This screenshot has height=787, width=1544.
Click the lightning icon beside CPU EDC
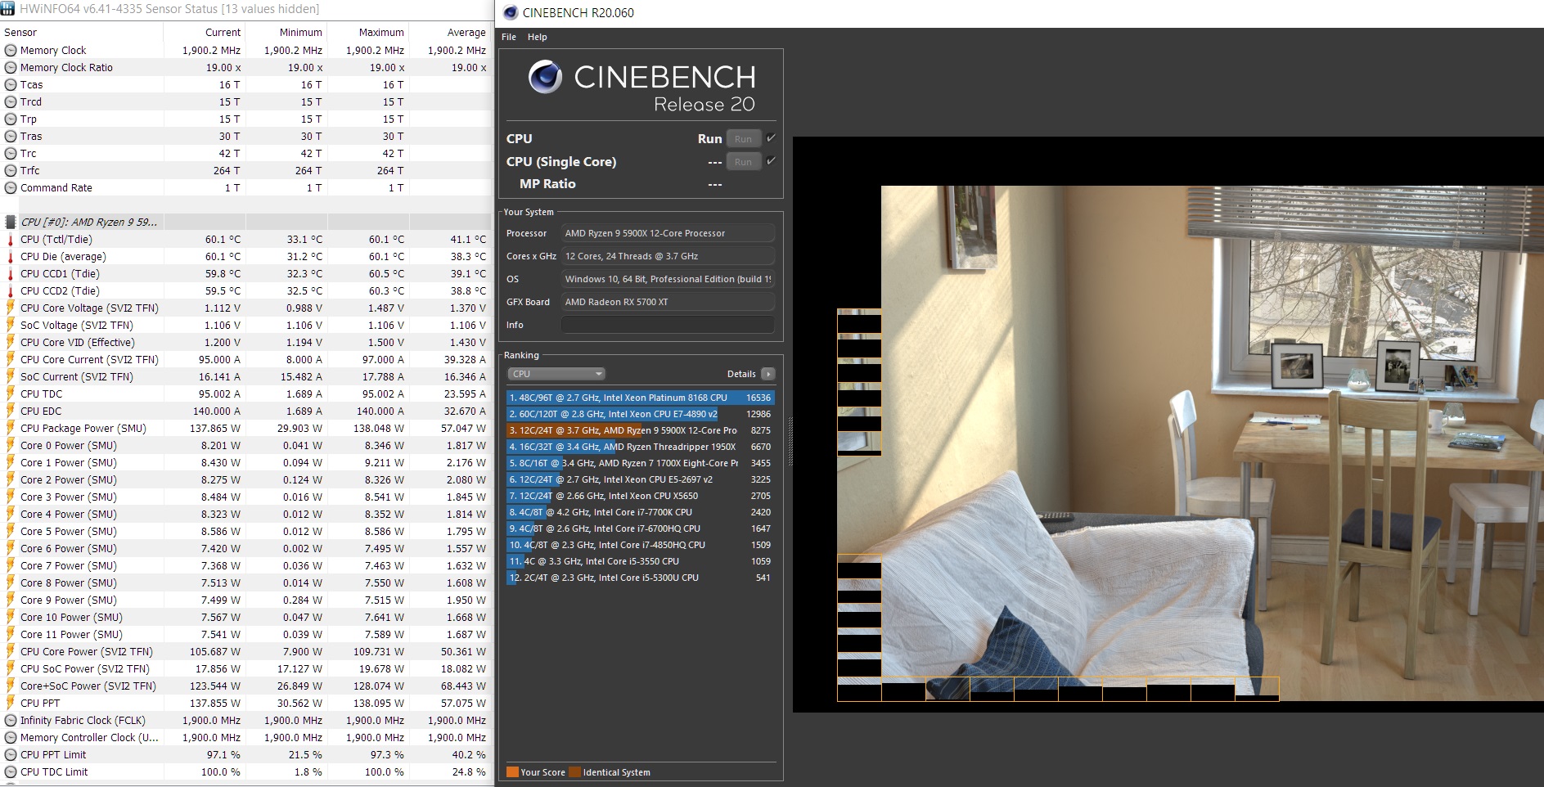tap(11, 411)
